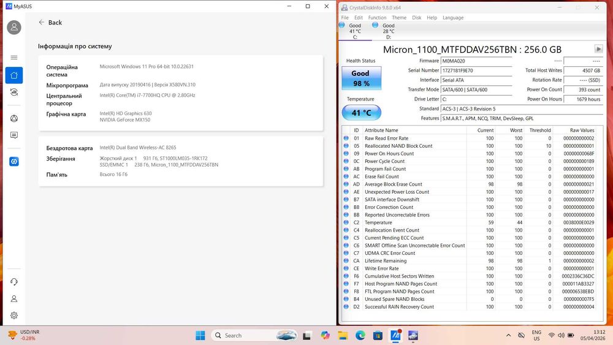613x345 pixels.
Task: Open the MyASUS triangle app deals icon
Action: [14, 118]
